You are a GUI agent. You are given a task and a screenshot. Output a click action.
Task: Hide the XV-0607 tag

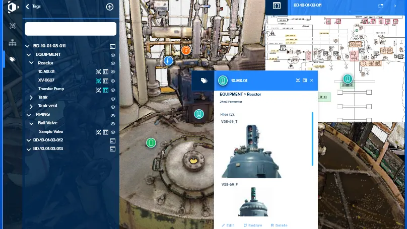point(113,81)
